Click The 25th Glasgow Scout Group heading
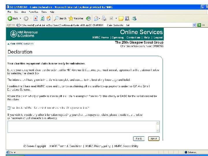Screen dimensions: 208x156 [x=139, y=42]
